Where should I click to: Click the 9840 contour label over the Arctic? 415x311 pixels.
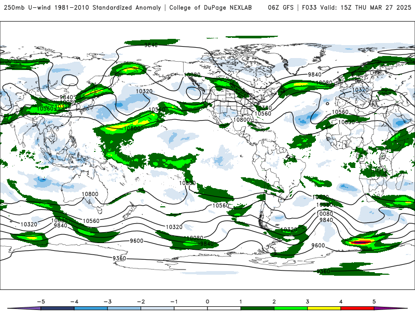(x=151, y=45)
